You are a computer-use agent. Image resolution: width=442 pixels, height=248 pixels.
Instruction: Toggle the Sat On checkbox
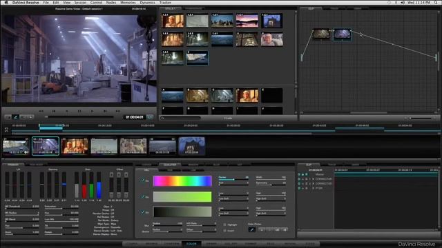coord(142,196)
